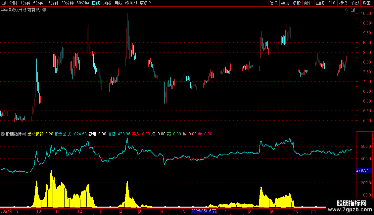Select the 日线 daily chart tab
The image size is (374, 215).
click(x=96, y=3)
